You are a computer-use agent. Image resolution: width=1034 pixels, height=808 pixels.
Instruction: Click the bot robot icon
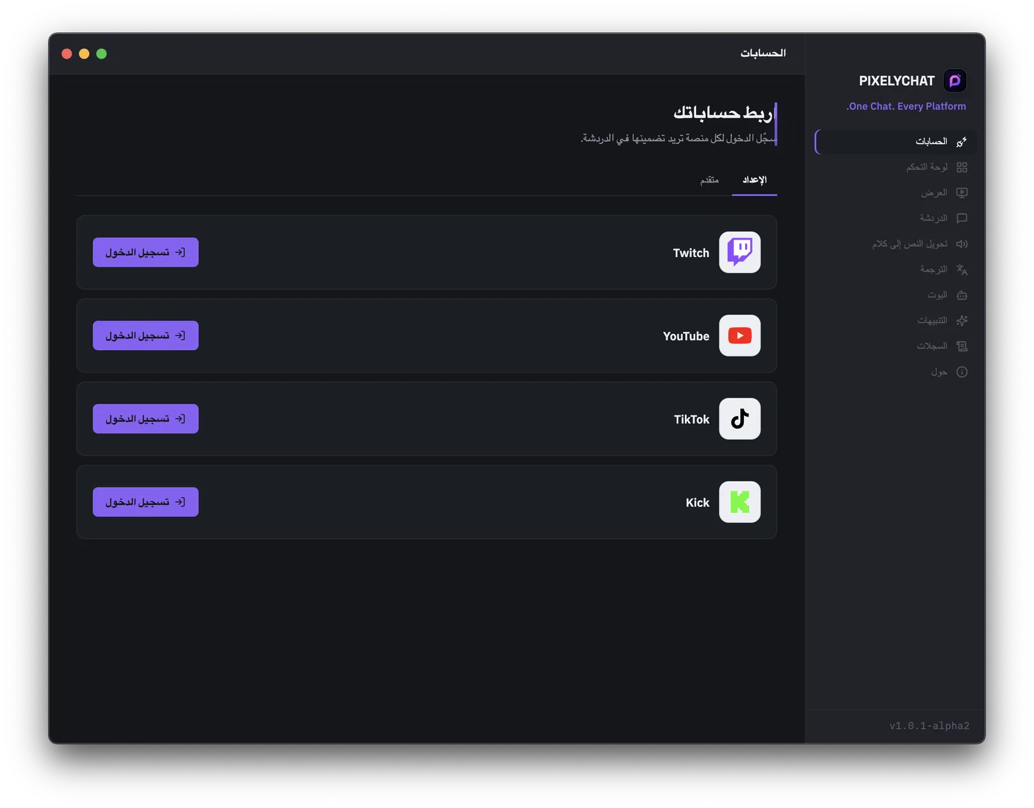click(x=962, y=295)
